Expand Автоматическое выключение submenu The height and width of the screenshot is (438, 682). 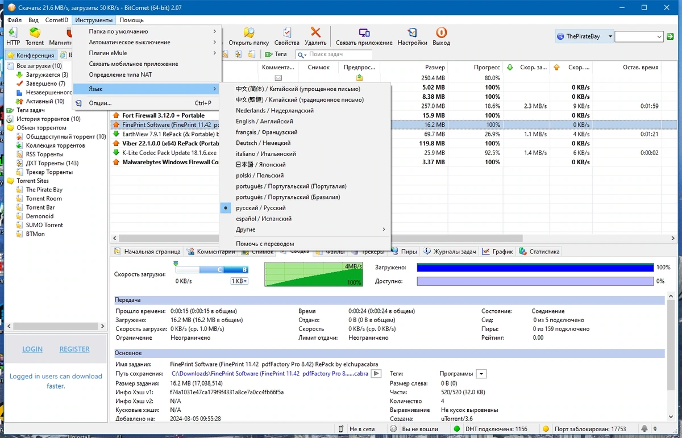(x=147, y=42)
